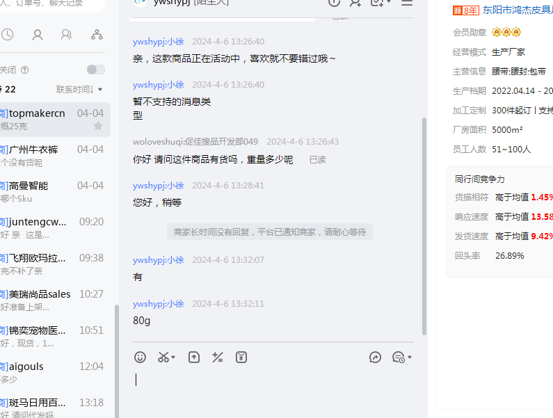Open the 美瑞尚品sales conversation

pos(55,300)
